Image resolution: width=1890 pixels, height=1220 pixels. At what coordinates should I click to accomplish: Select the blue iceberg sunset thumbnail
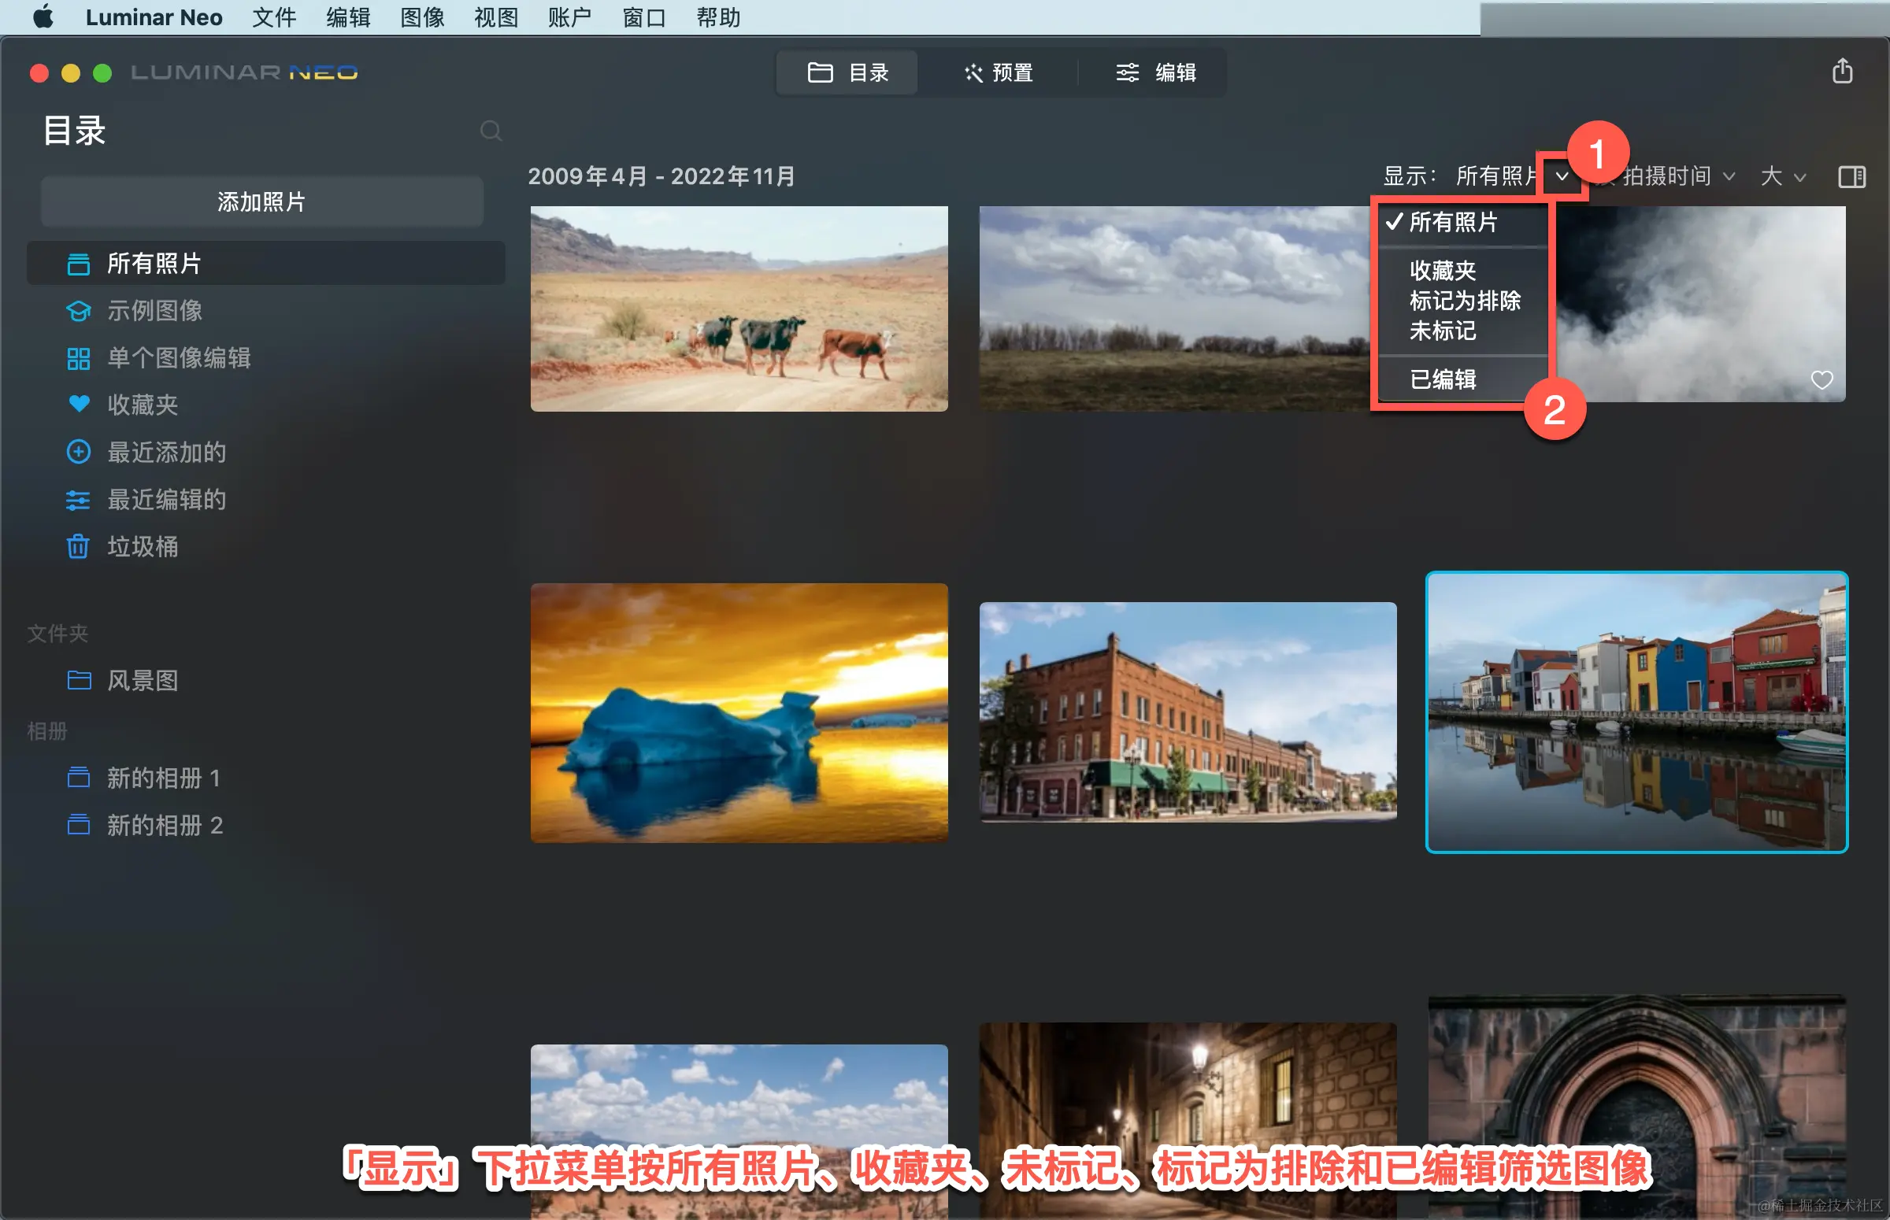pos(739,713)
